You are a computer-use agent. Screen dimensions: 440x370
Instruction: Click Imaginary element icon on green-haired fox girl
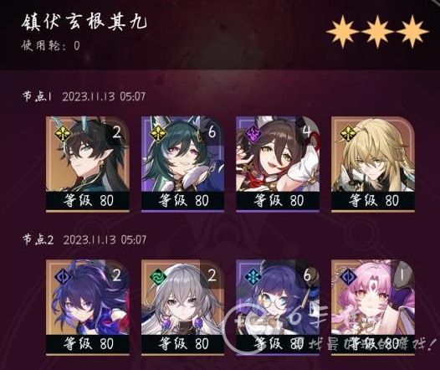tap(158, 134)
